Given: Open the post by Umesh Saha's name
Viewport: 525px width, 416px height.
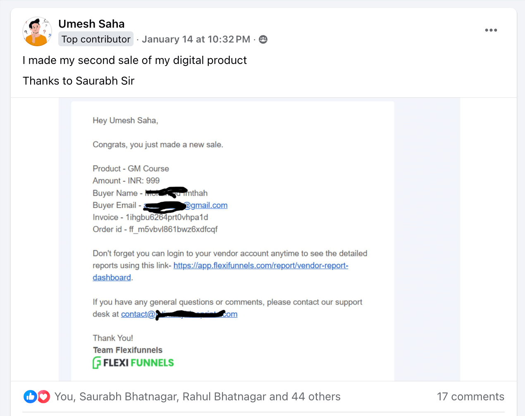Looking at the screenshot, I should [x=91, y=24].
